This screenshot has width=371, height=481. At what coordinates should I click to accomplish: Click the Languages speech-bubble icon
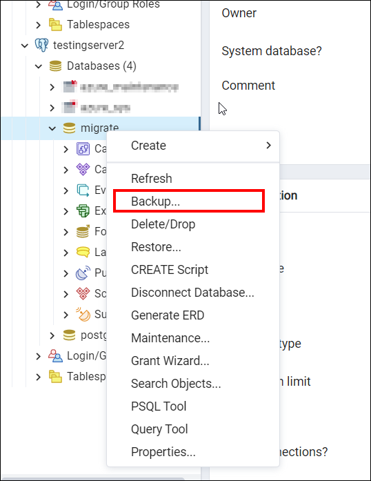coord(83,252)
